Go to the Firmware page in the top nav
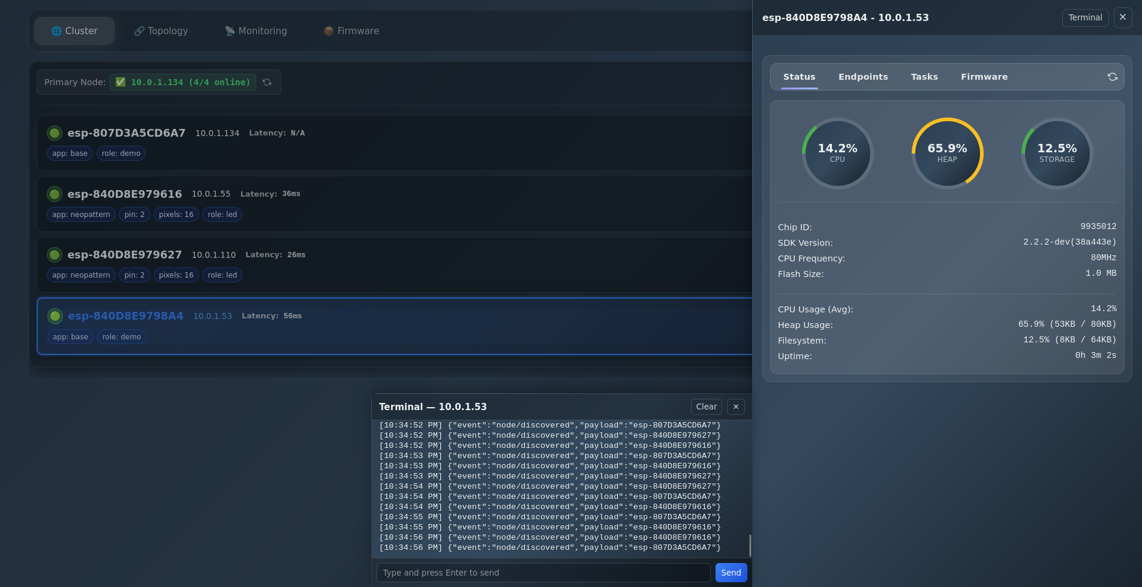Viewport: 1142px width, 587px height. tap(351, 31)
